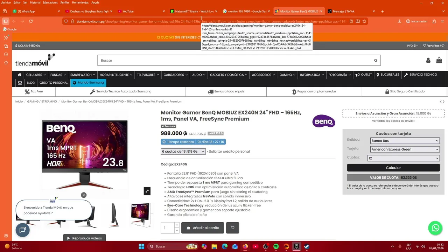
Task: Select the boxed monitor thumbnail
Action: [141, 215]
